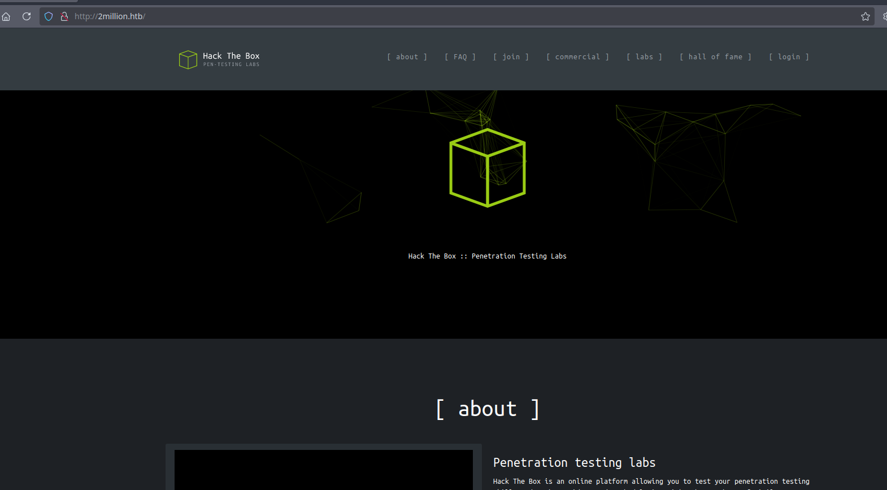Go to the [ FAQ ] navigation item

[460, 57]
